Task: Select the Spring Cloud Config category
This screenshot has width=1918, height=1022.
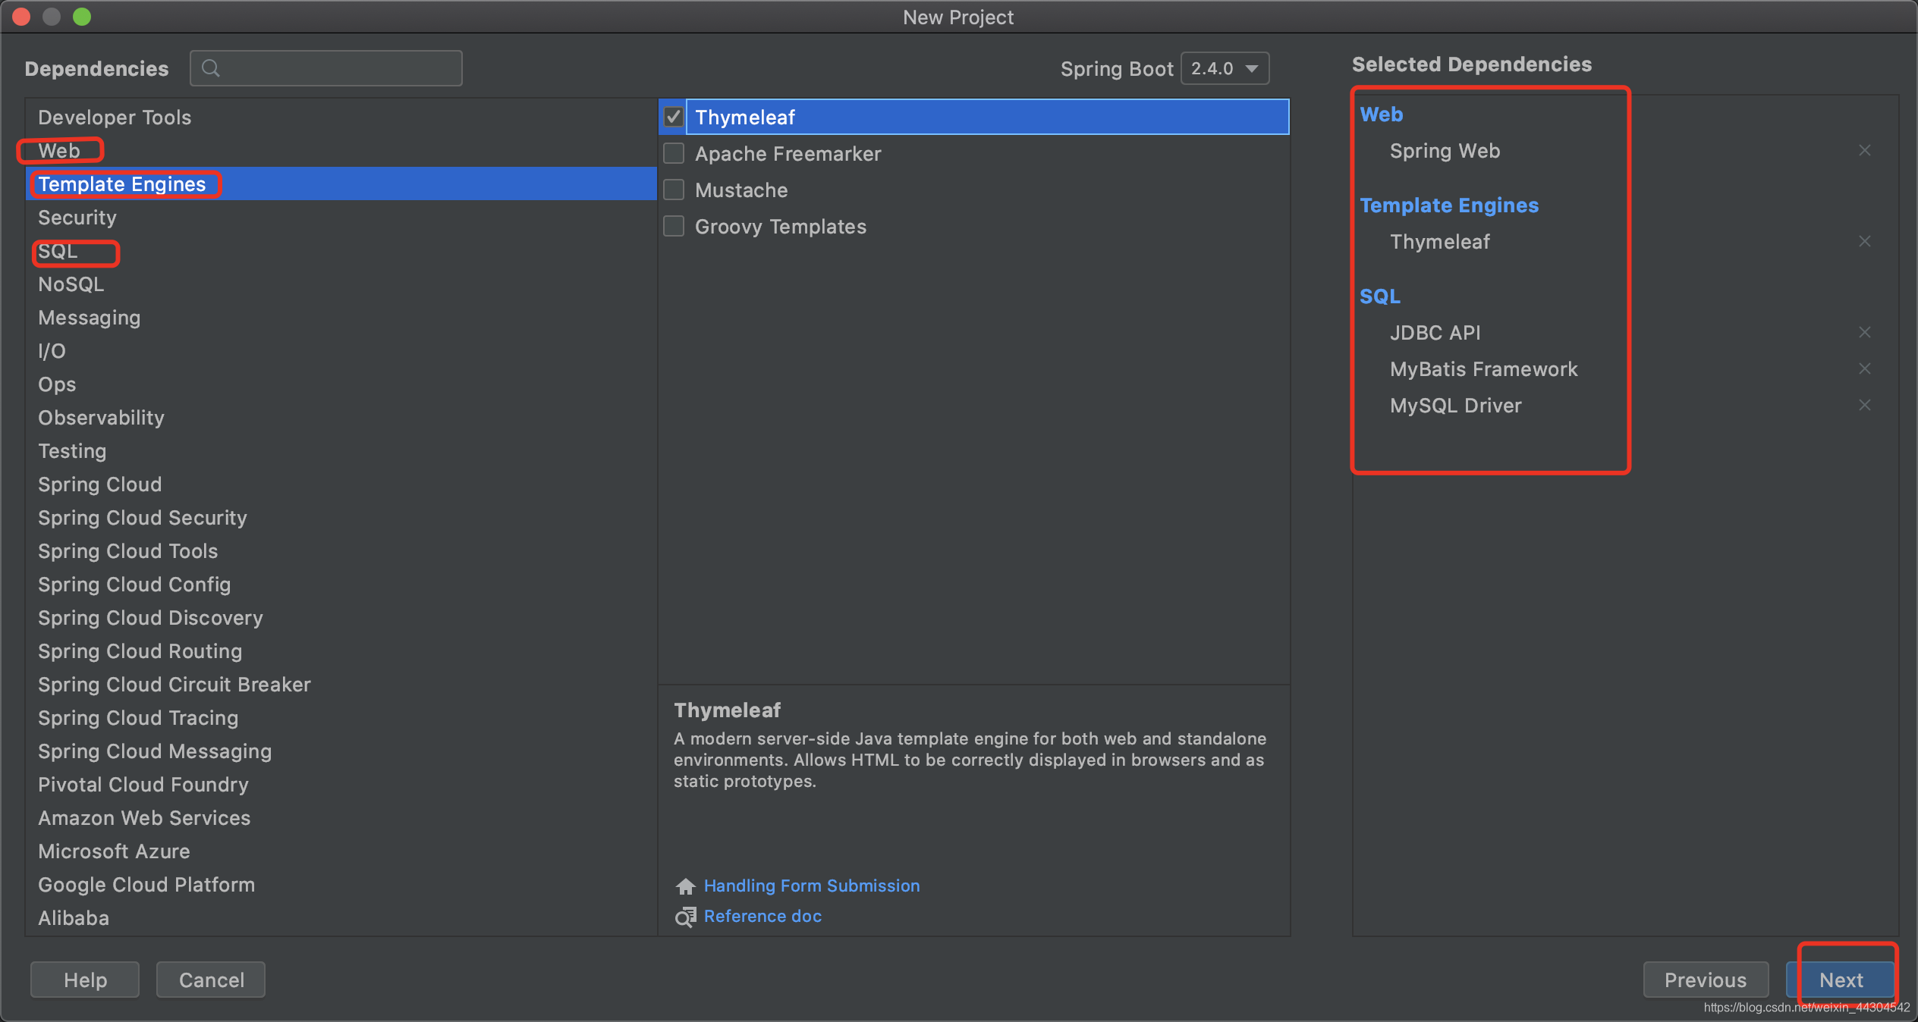Action: (341, 584)
